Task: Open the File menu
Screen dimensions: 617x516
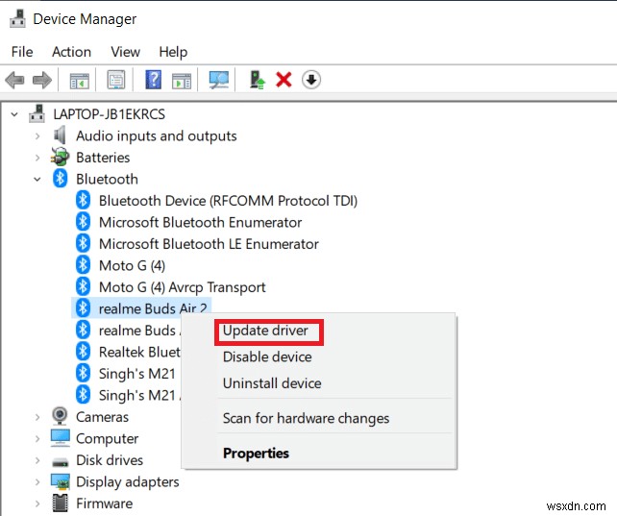Action: click(x=22, y=52)
